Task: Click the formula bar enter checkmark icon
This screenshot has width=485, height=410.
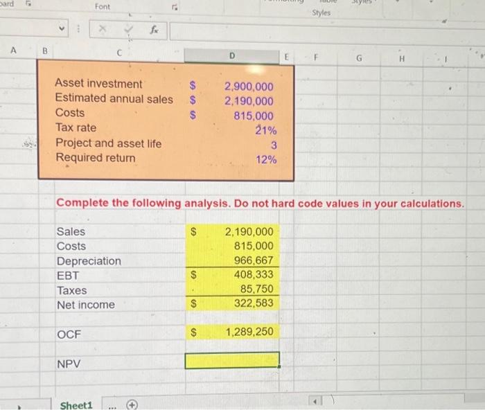Action: pos(128,30)
